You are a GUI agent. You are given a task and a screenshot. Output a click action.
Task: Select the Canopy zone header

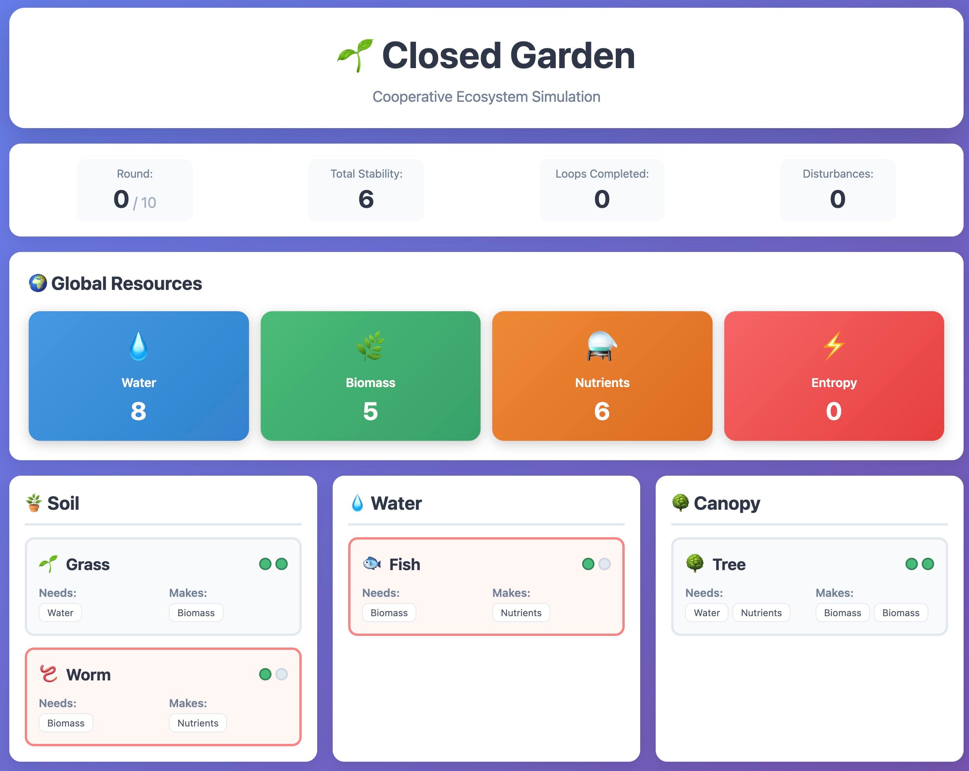click(726, 503)
